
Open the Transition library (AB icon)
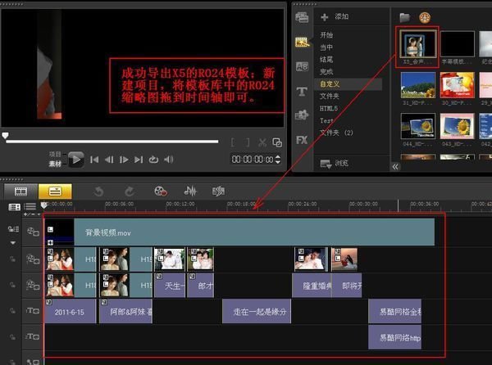pyautogui.click(x=302, y=66)
